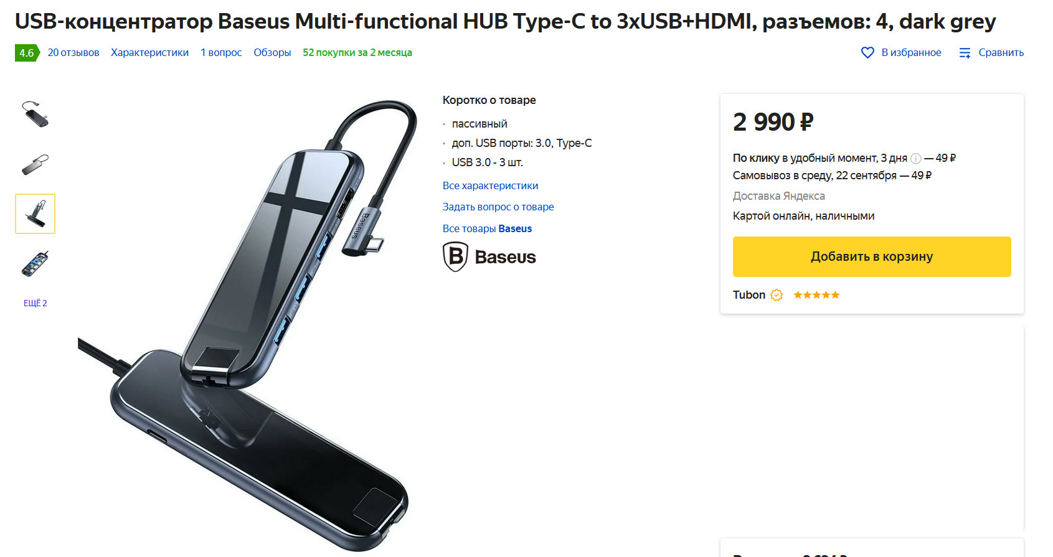Image resolution: width=1053 pixels, height=557 pixels.
Task: Click the compare list icon
Action: [x=965, y=53]
